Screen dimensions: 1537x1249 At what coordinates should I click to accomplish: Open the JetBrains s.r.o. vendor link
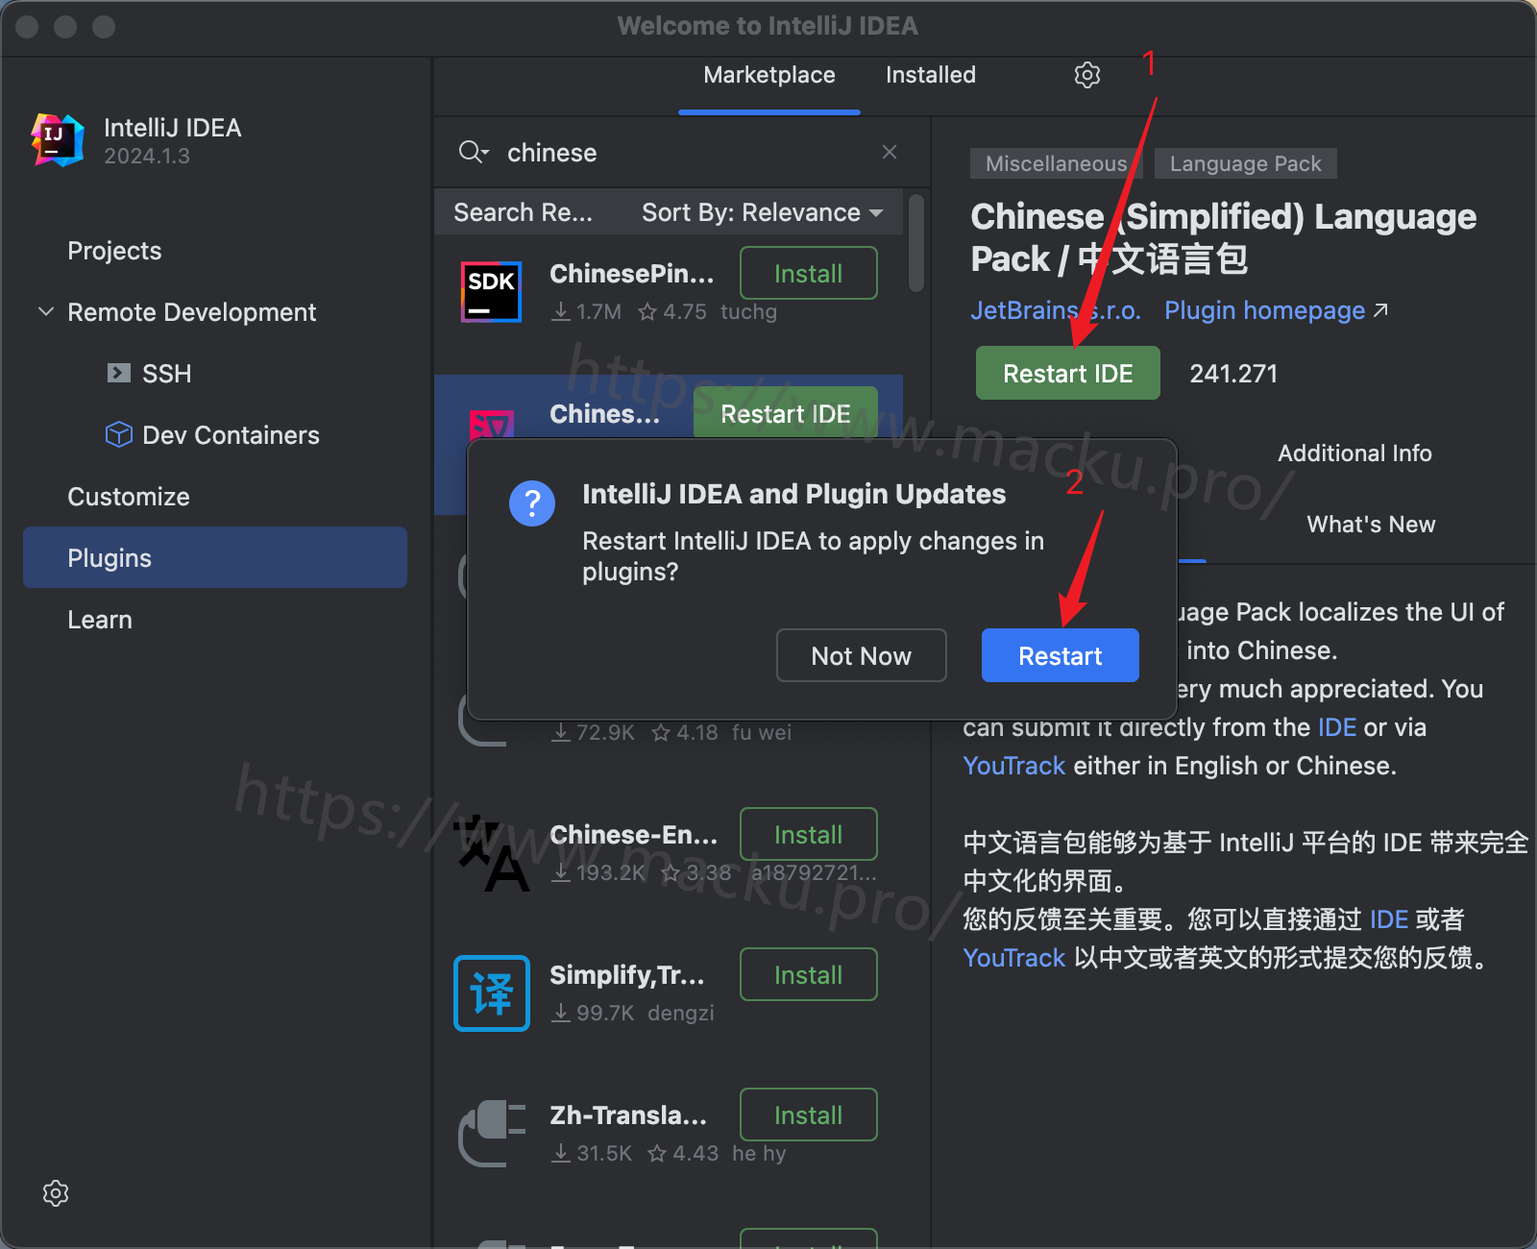tap(1055, 310)
